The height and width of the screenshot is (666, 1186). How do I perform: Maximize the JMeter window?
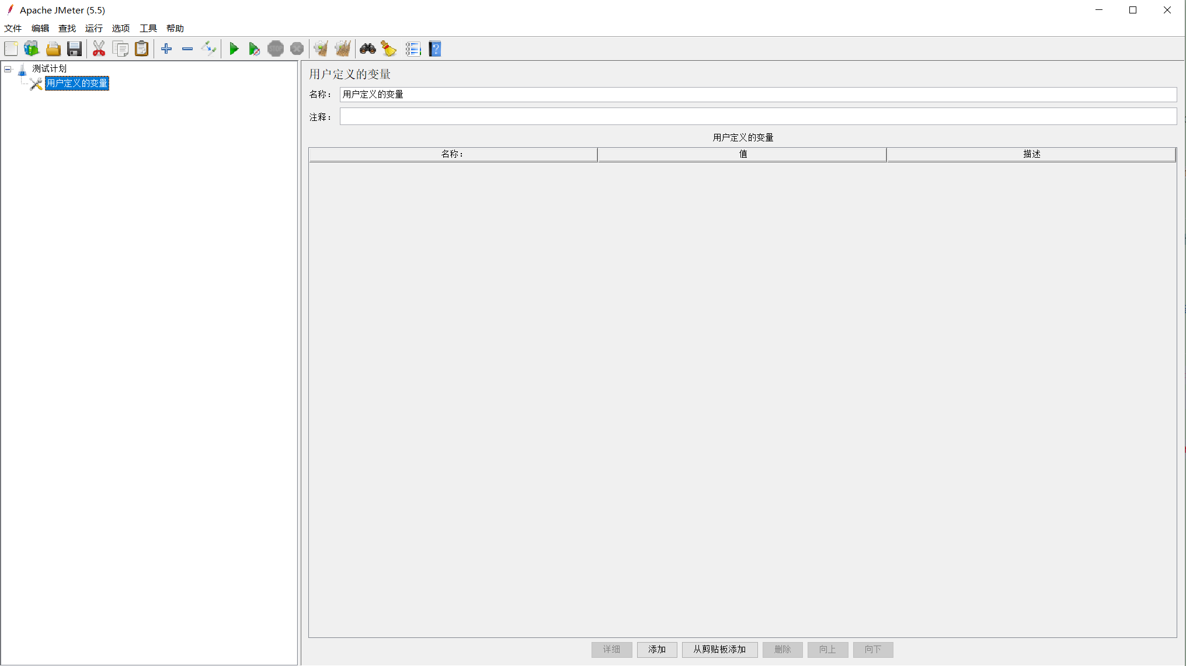point(1133,10)
